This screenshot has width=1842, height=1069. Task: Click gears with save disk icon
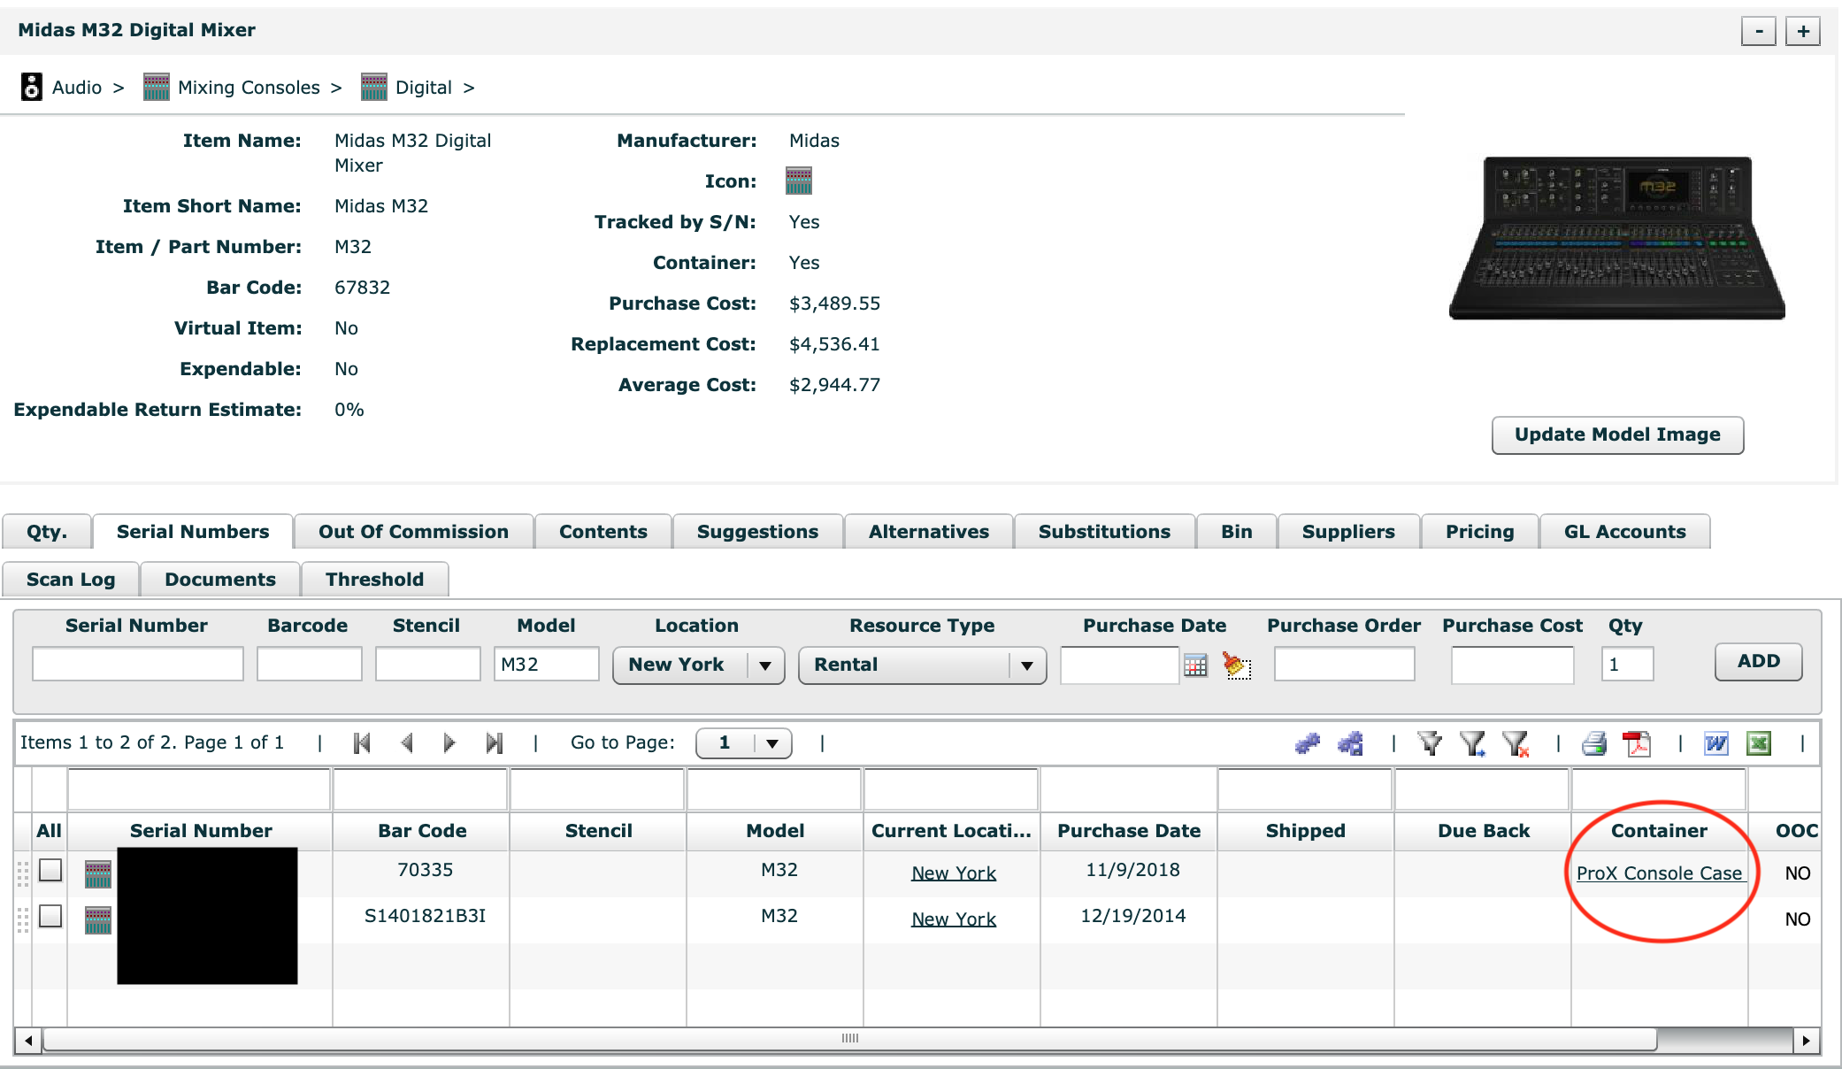pyautogui.click(x=1350, y=743)
